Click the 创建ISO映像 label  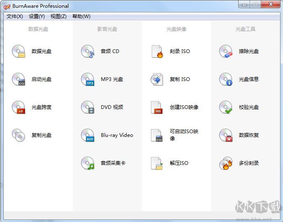pos(184,107)
